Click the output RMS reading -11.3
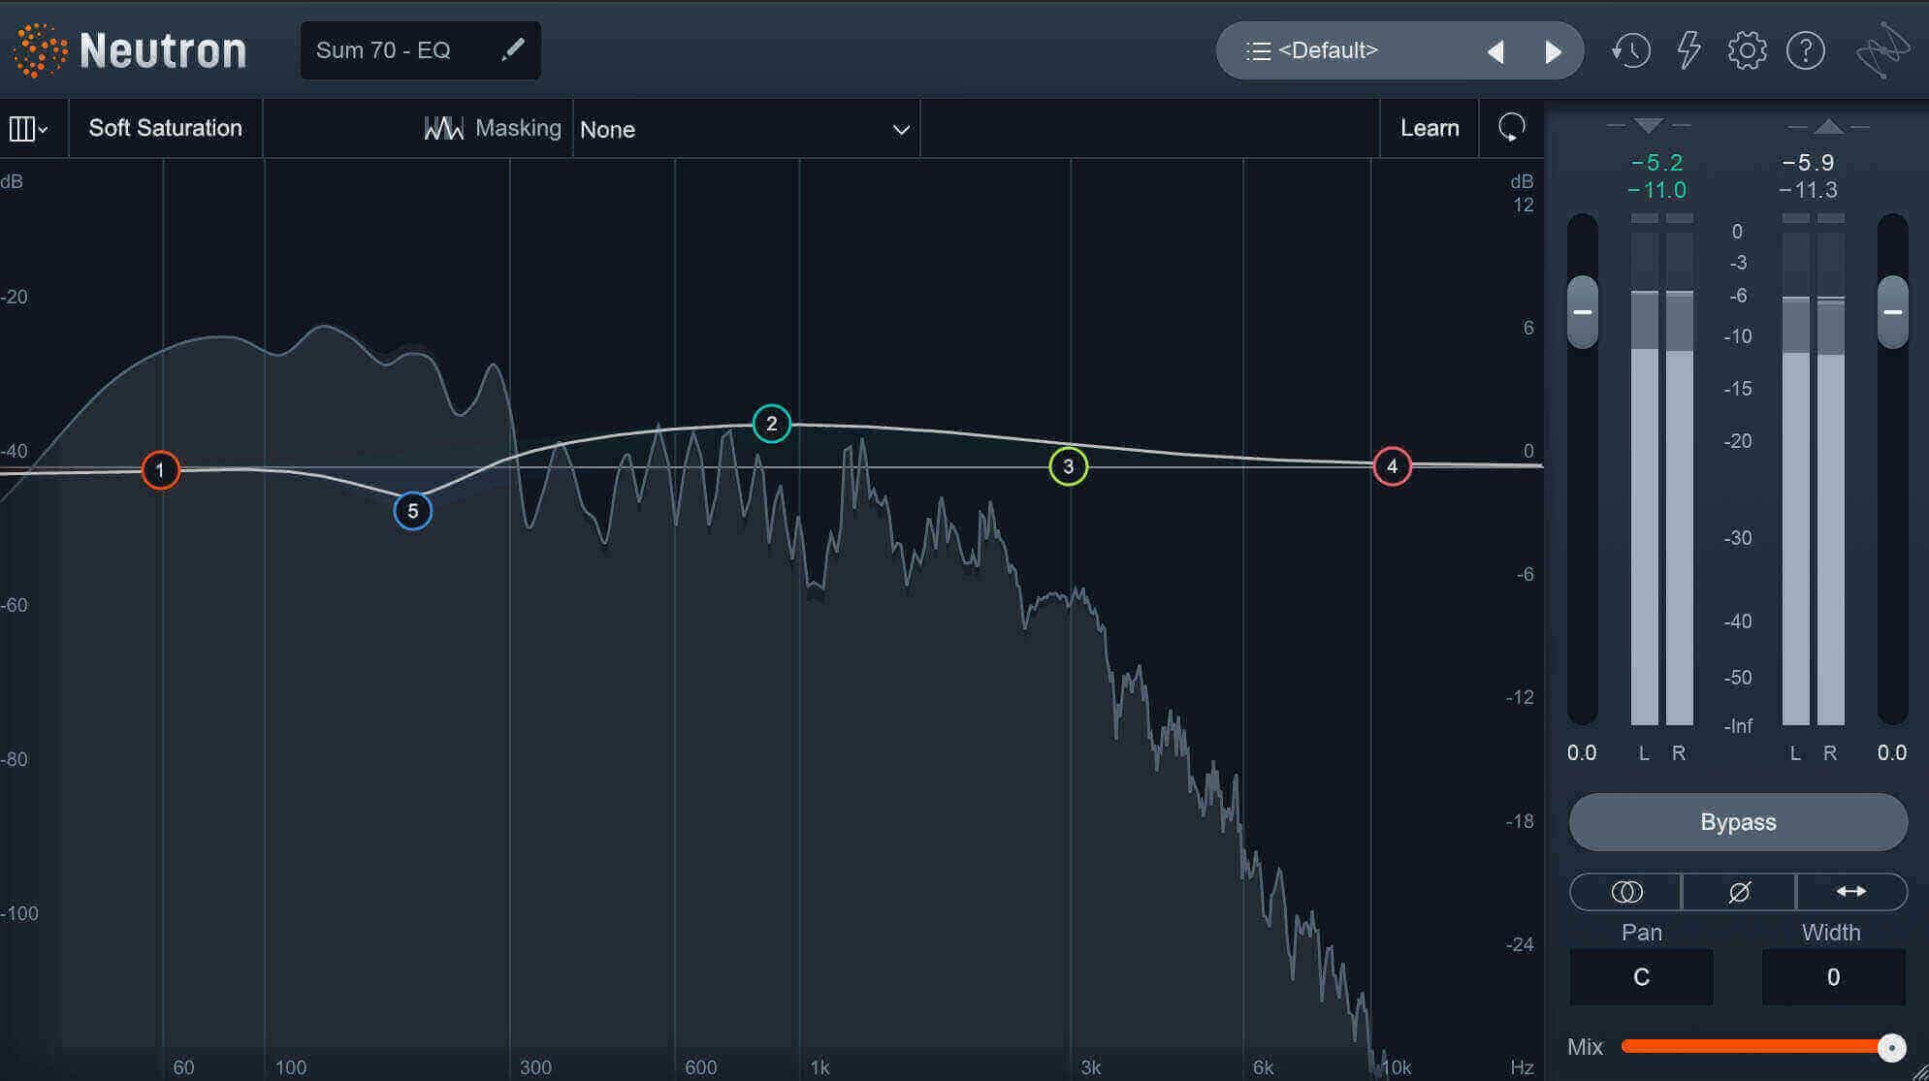 (x=1809, y=190)
